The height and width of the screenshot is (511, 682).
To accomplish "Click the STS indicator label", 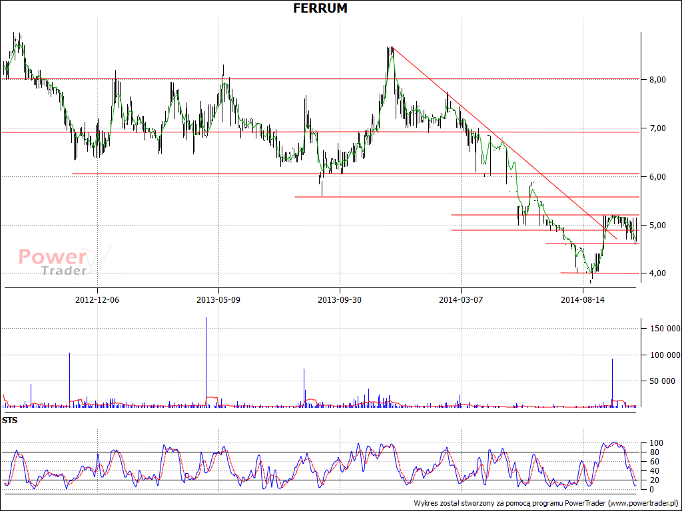I will coord(9,421).
